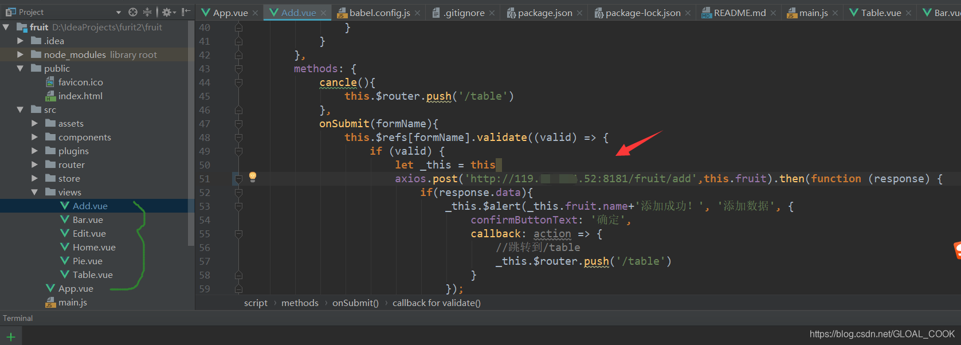This screenshot has width=961, height=345.
Task: Expand the node_modules folder
Action: coord(21,54)
